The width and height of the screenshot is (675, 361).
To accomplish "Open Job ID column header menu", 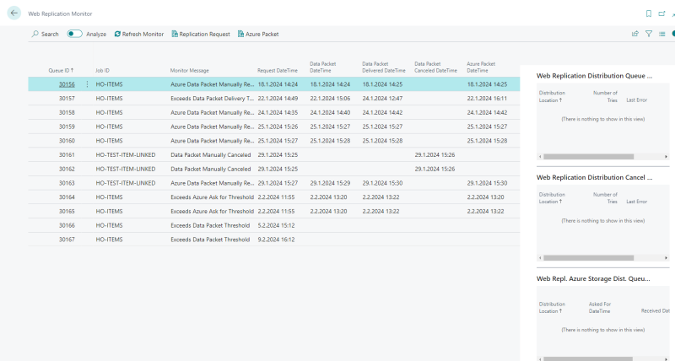I will 102,70.
